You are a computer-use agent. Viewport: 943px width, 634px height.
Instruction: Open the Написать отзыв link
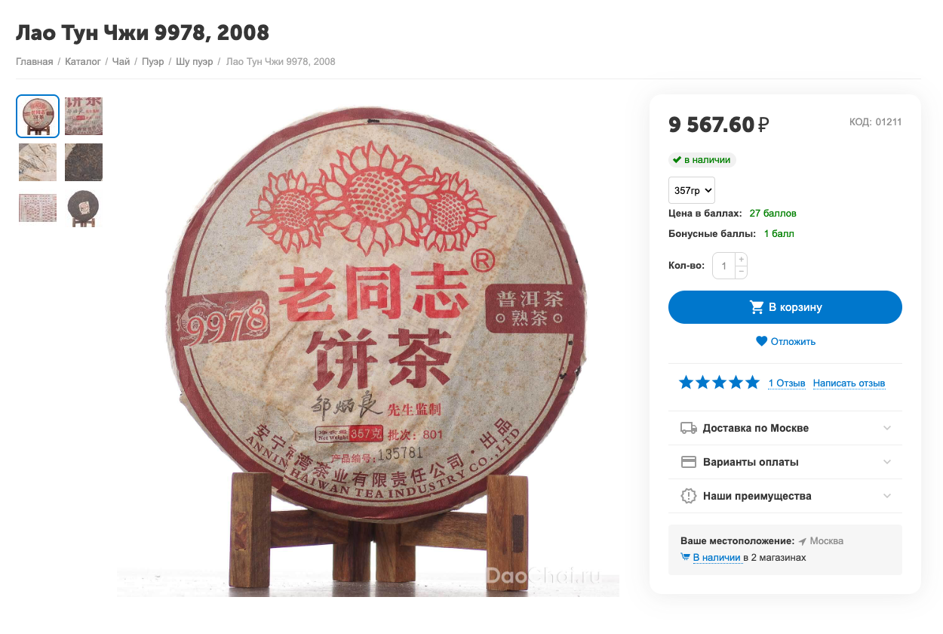point(849,383)
